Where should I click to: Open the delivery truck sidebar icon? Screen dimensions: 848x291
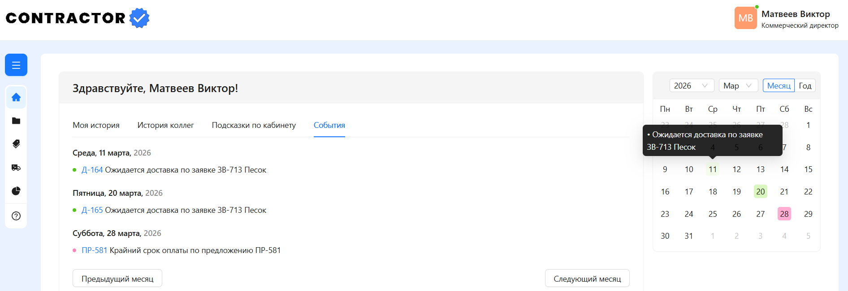16,168
